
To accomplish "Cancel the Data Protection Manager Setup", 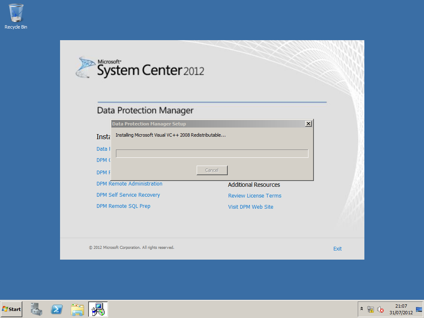I will coord(212,170).
